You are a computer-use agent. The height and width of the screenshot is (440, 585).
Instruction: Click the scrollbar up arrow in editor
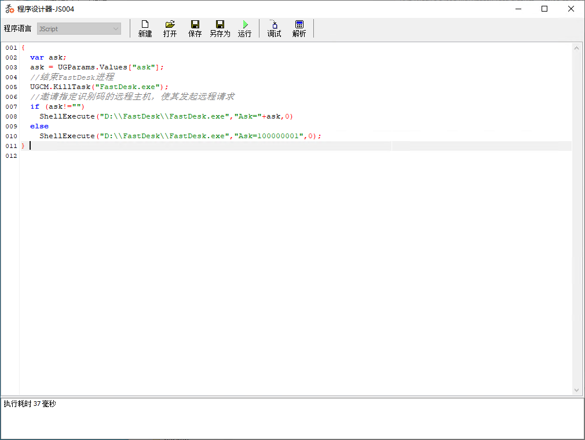pos(576,47)
